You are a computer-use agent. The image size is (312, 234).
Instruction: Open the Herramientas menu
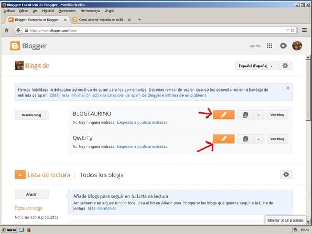90,11
